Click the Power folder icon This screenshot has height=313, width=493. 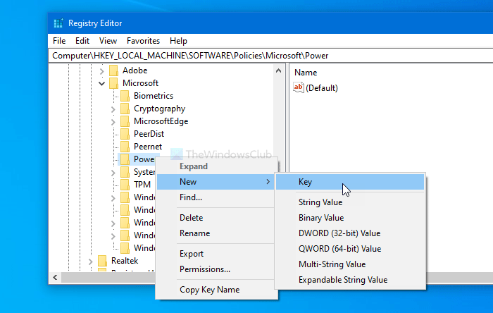[125, 159]
